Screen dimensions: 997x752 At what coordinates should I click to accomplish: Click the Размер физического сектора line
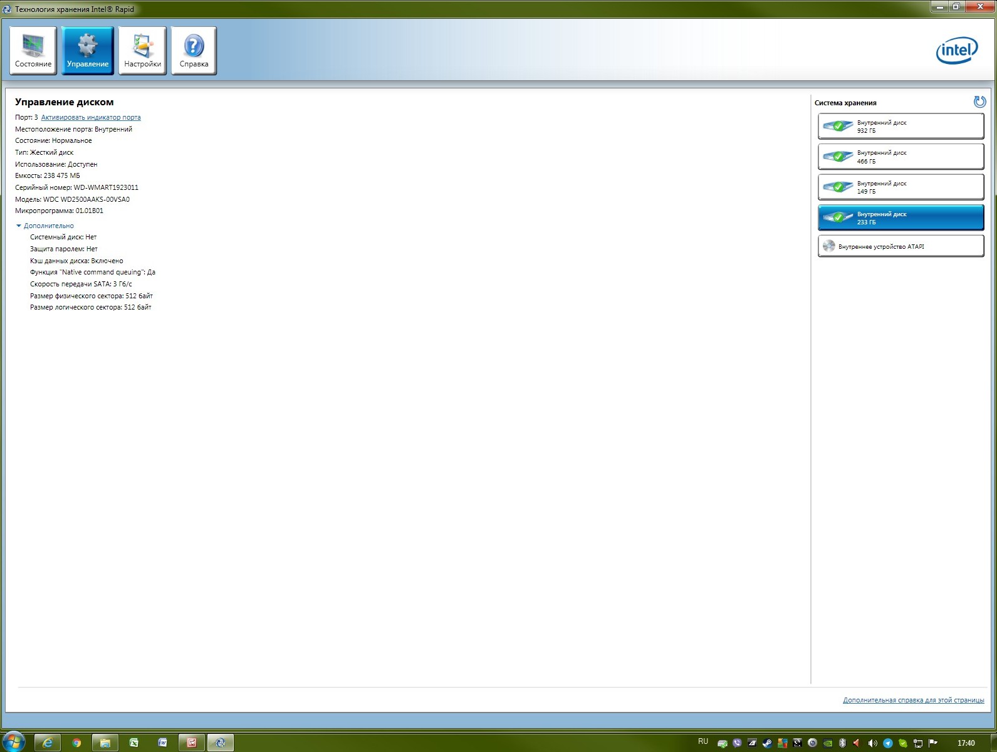(91, 296)
